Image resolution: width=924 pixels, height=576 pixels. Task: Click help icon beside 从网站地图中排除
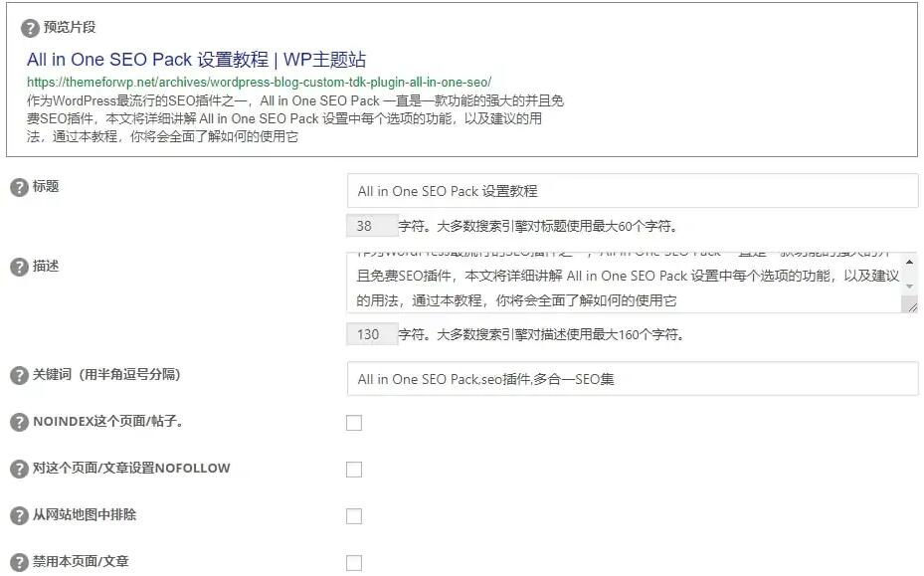click(20, 516)
